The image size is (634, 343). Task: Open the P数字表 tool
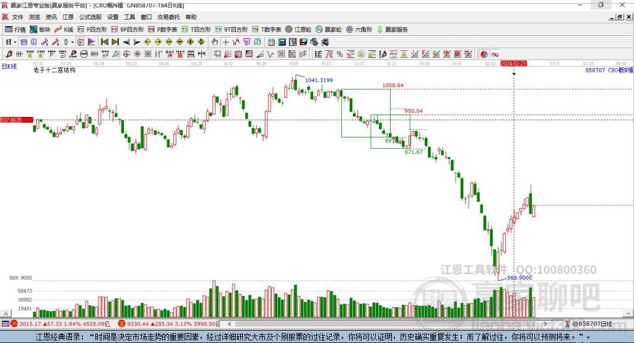tap(163, 30)
